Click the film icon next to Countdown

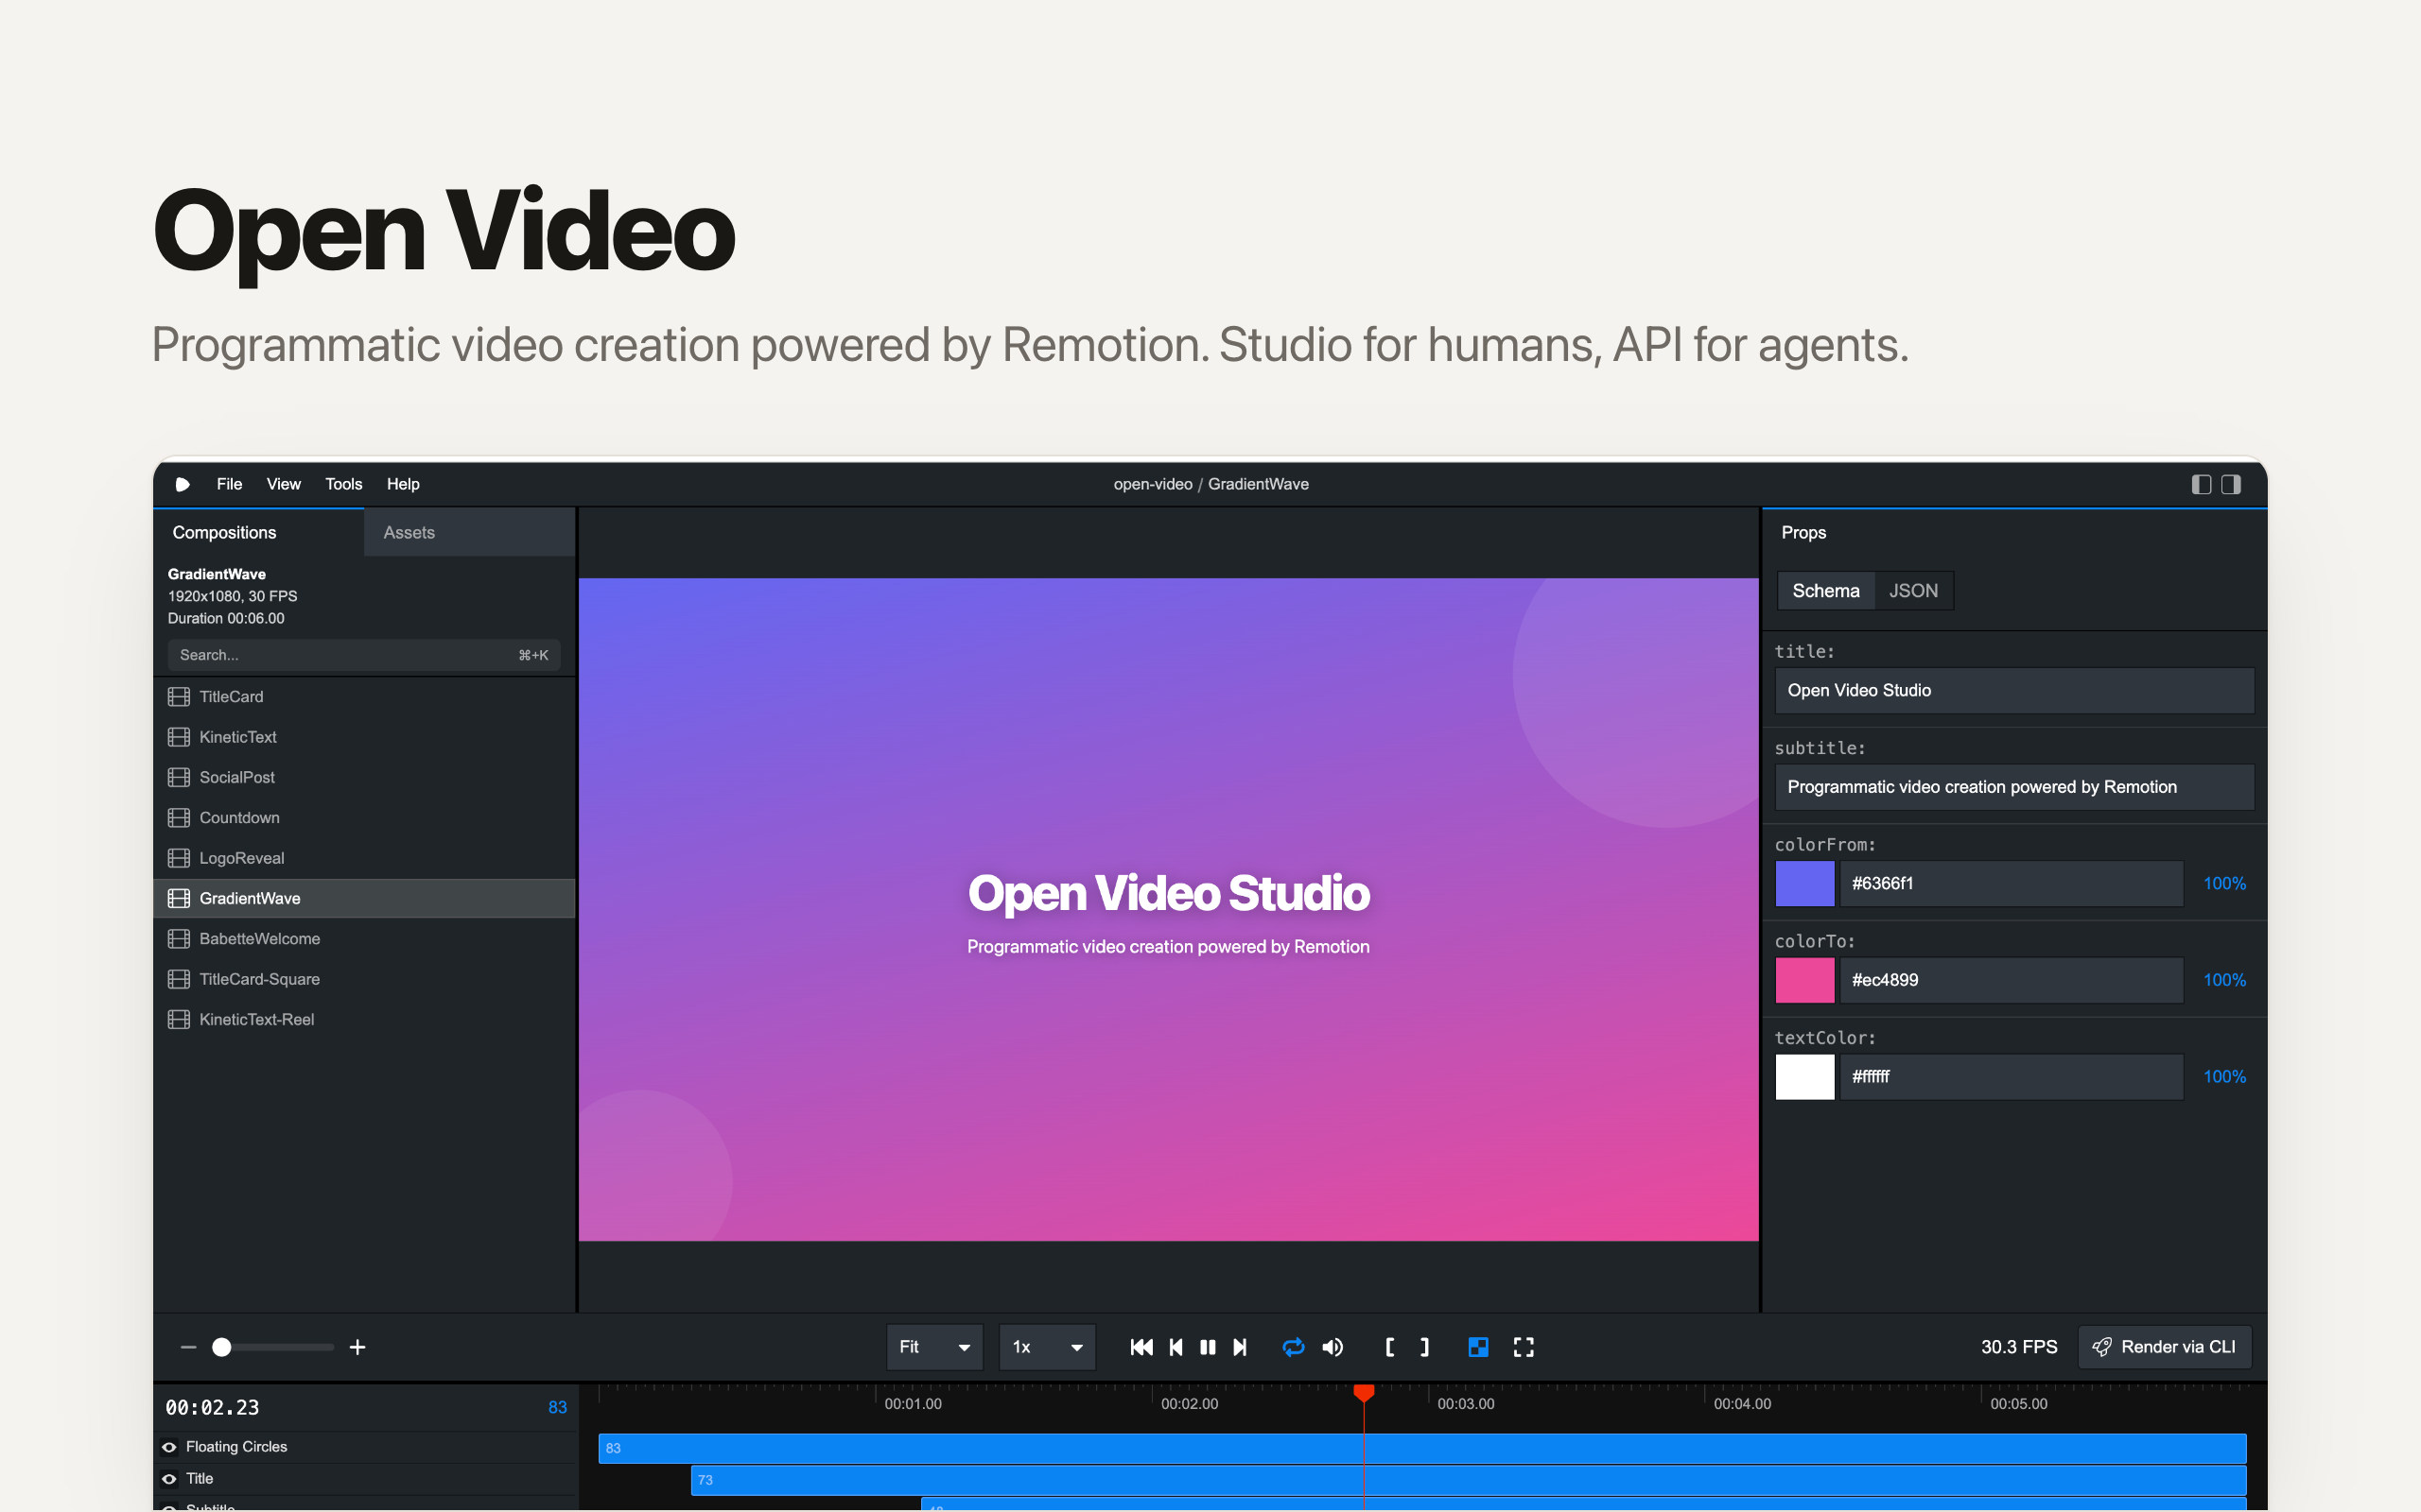[179, 818]
